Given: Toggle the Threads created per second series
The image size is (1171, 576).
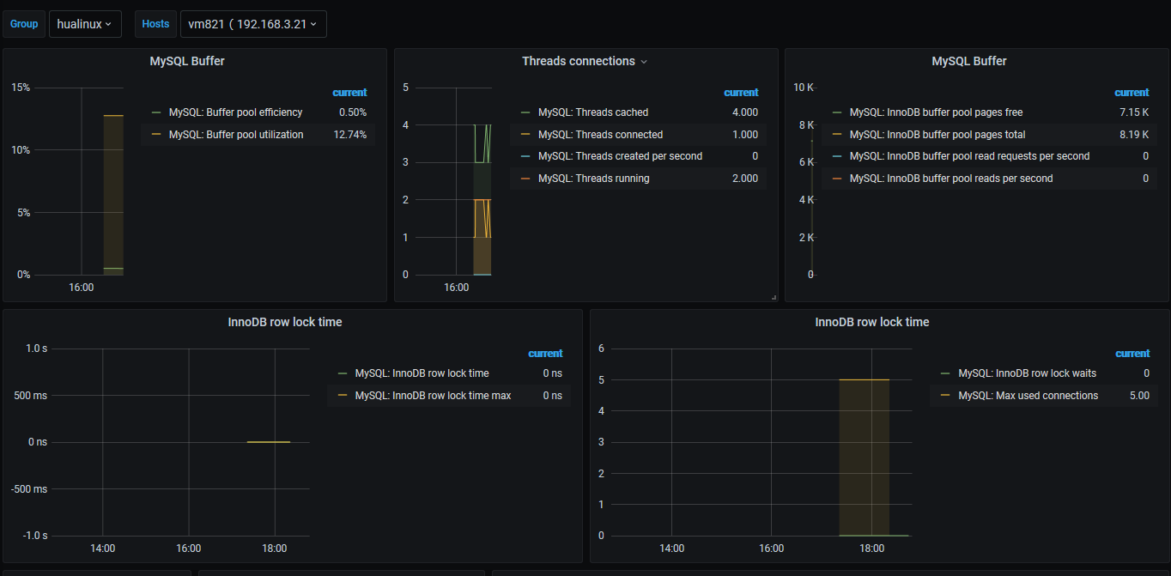Looking at the screenshot, I should [620, 156].
